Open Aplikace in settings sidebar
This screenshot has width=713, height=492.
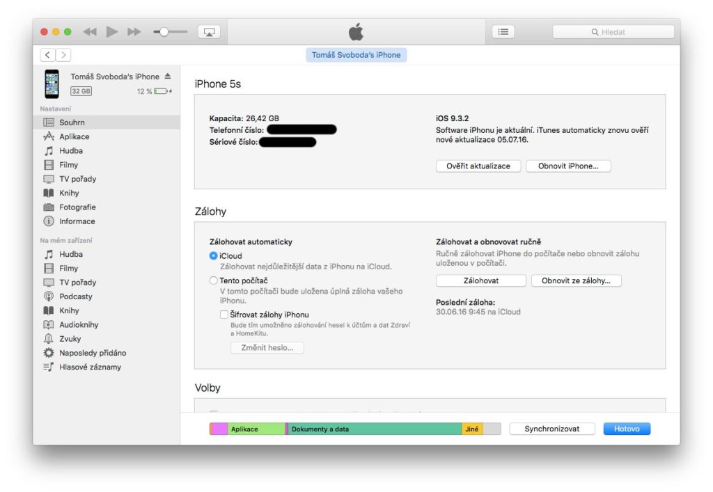coord(107,136)
